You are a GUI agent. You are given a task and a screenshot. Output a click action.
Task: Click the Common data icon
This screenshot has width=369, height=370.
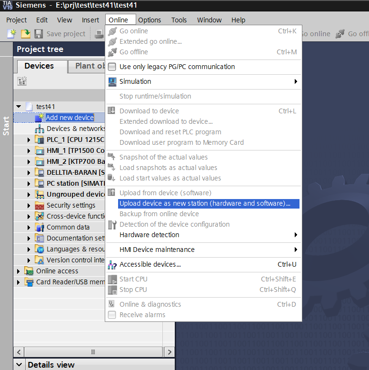pos(40,227)
